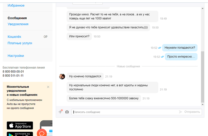Click the orange chat support bubble

[42, 133]
